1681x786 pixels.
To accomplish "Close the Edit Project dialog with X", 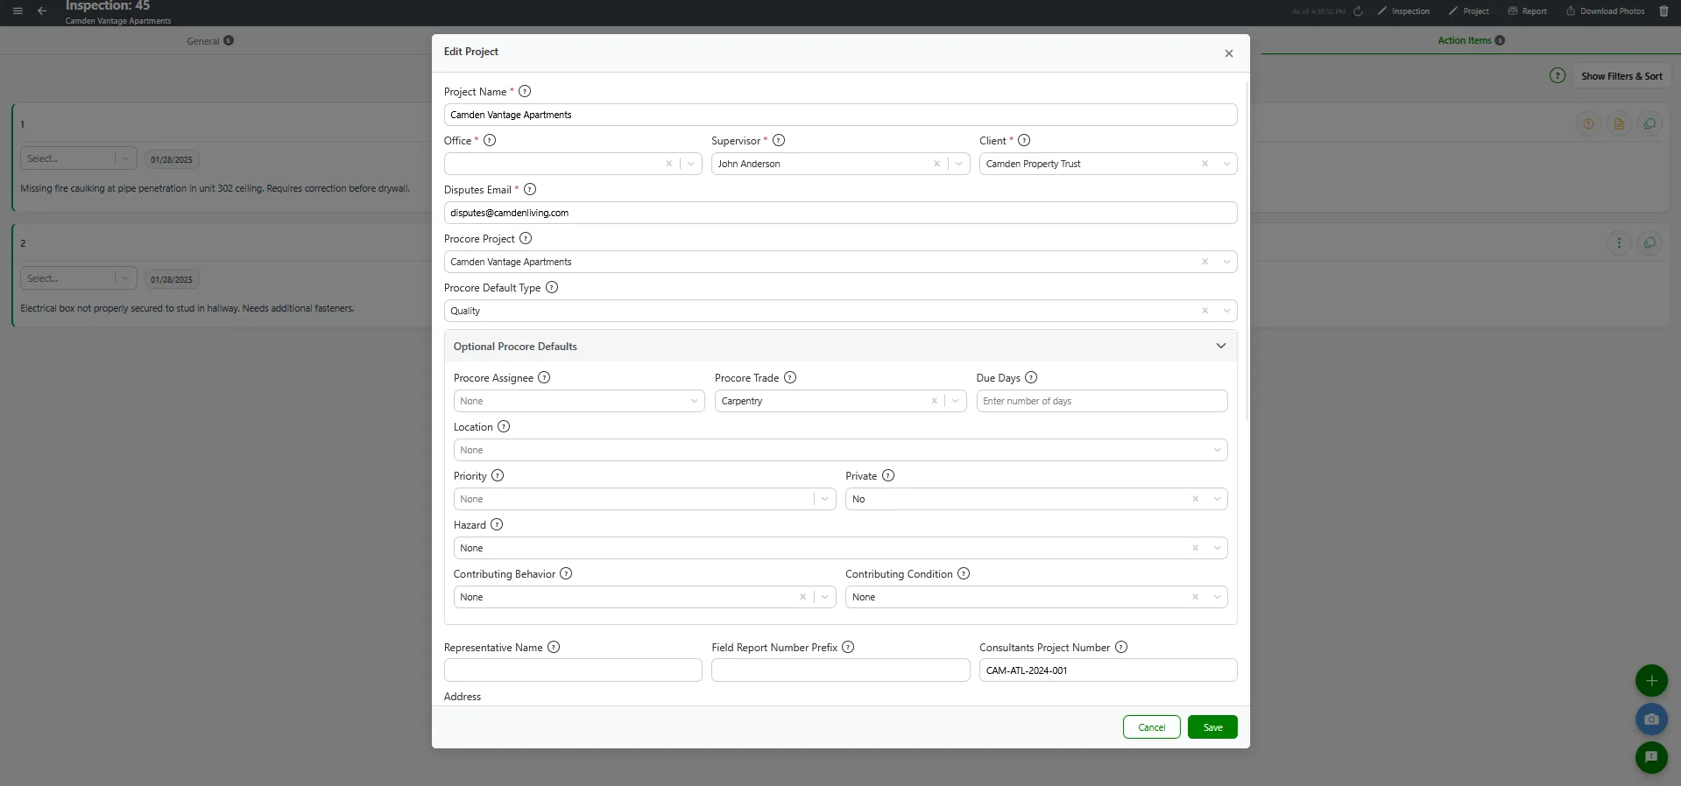I will tap(1229, 53).
